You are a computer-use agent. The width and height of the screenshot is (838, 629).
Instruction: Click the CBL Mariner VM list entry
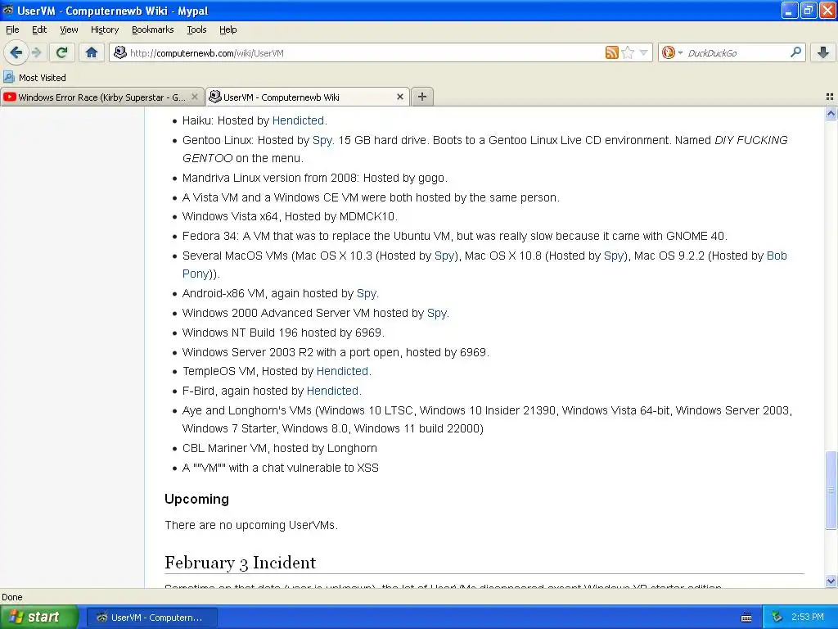(280, 448)
